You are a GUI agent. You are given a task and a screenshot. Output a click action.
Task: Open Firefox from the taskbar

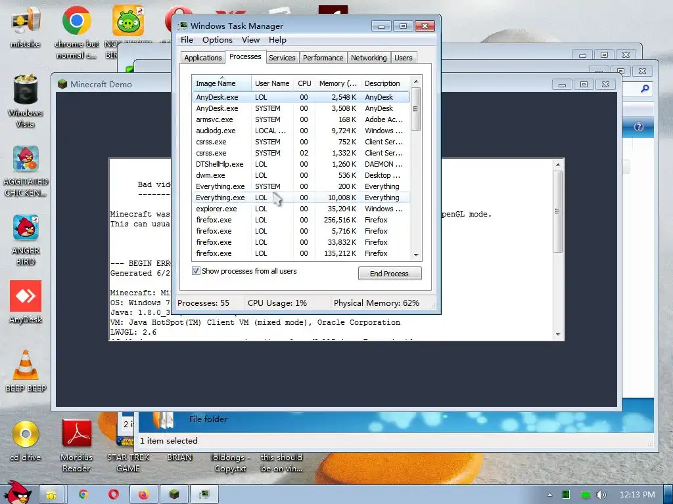click(143, 495)
